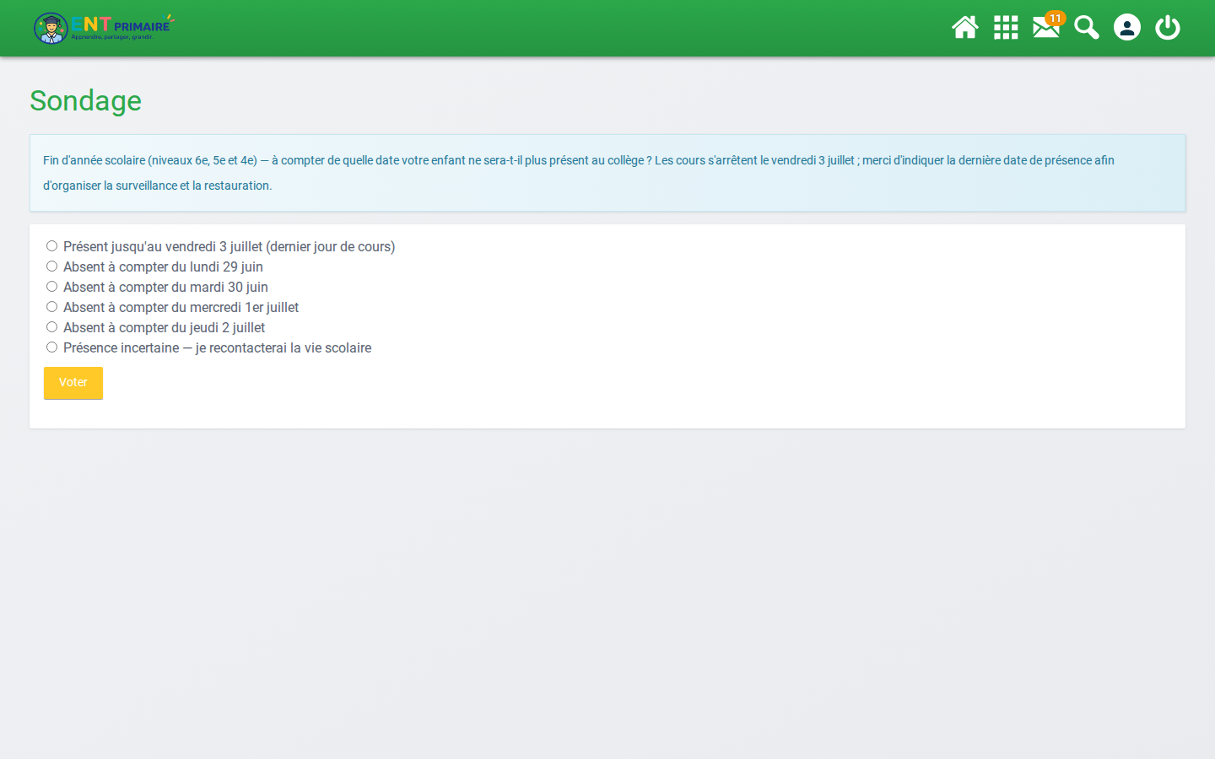1215x759 pixels.
Task: Open the user profile icon
Action: pyautogui.click(x=1127, y=28)
